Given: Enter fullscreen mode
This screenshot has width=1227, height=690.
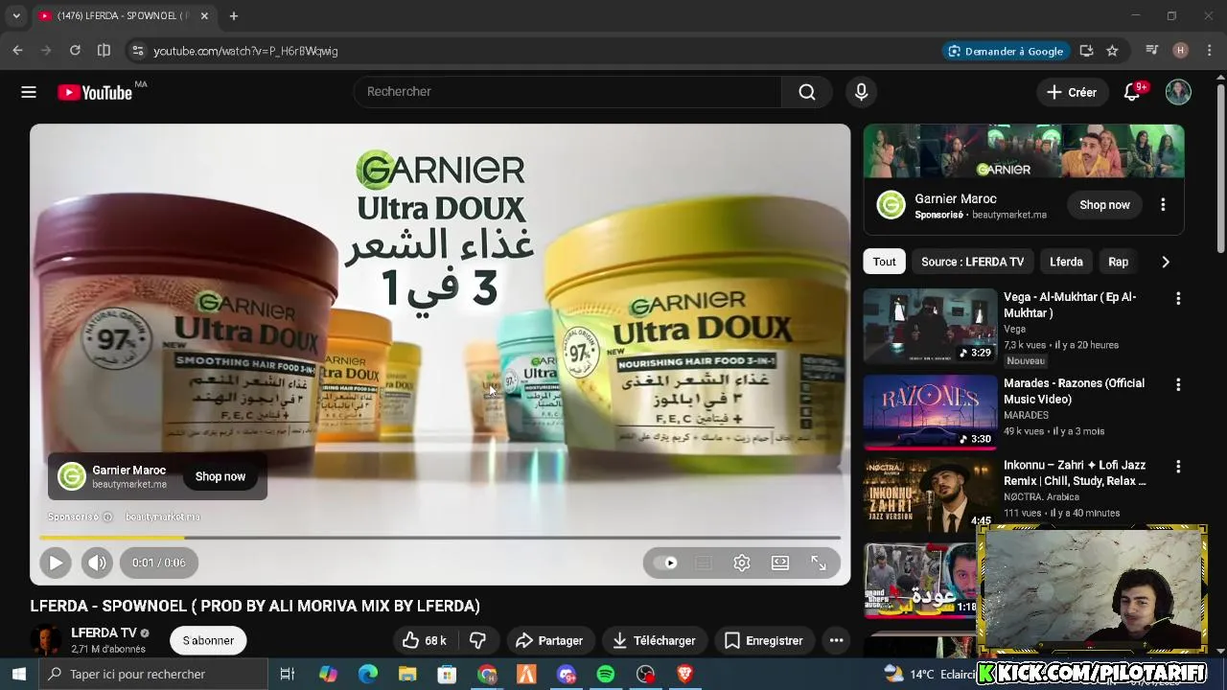Looking at the screenshot, I should click(819, 563).
